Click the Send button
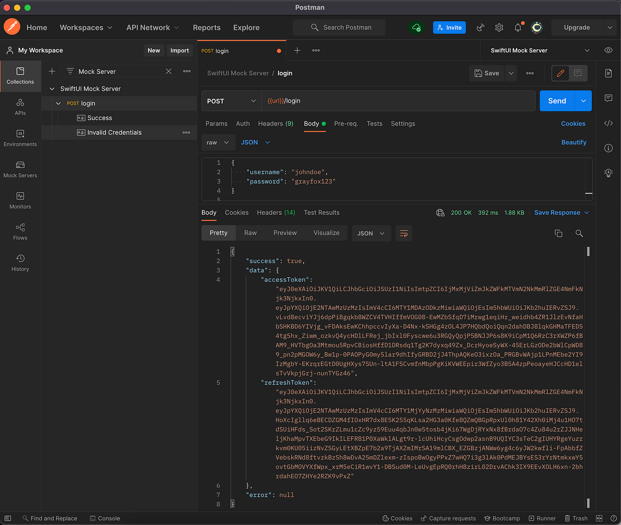The height and width of the screenshot is (525, 621). [557, 101]
